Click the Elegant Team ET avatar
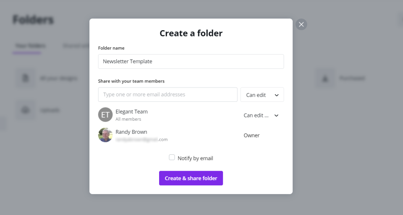The height and width of the screenshot is (215, 403). (105, 115)
